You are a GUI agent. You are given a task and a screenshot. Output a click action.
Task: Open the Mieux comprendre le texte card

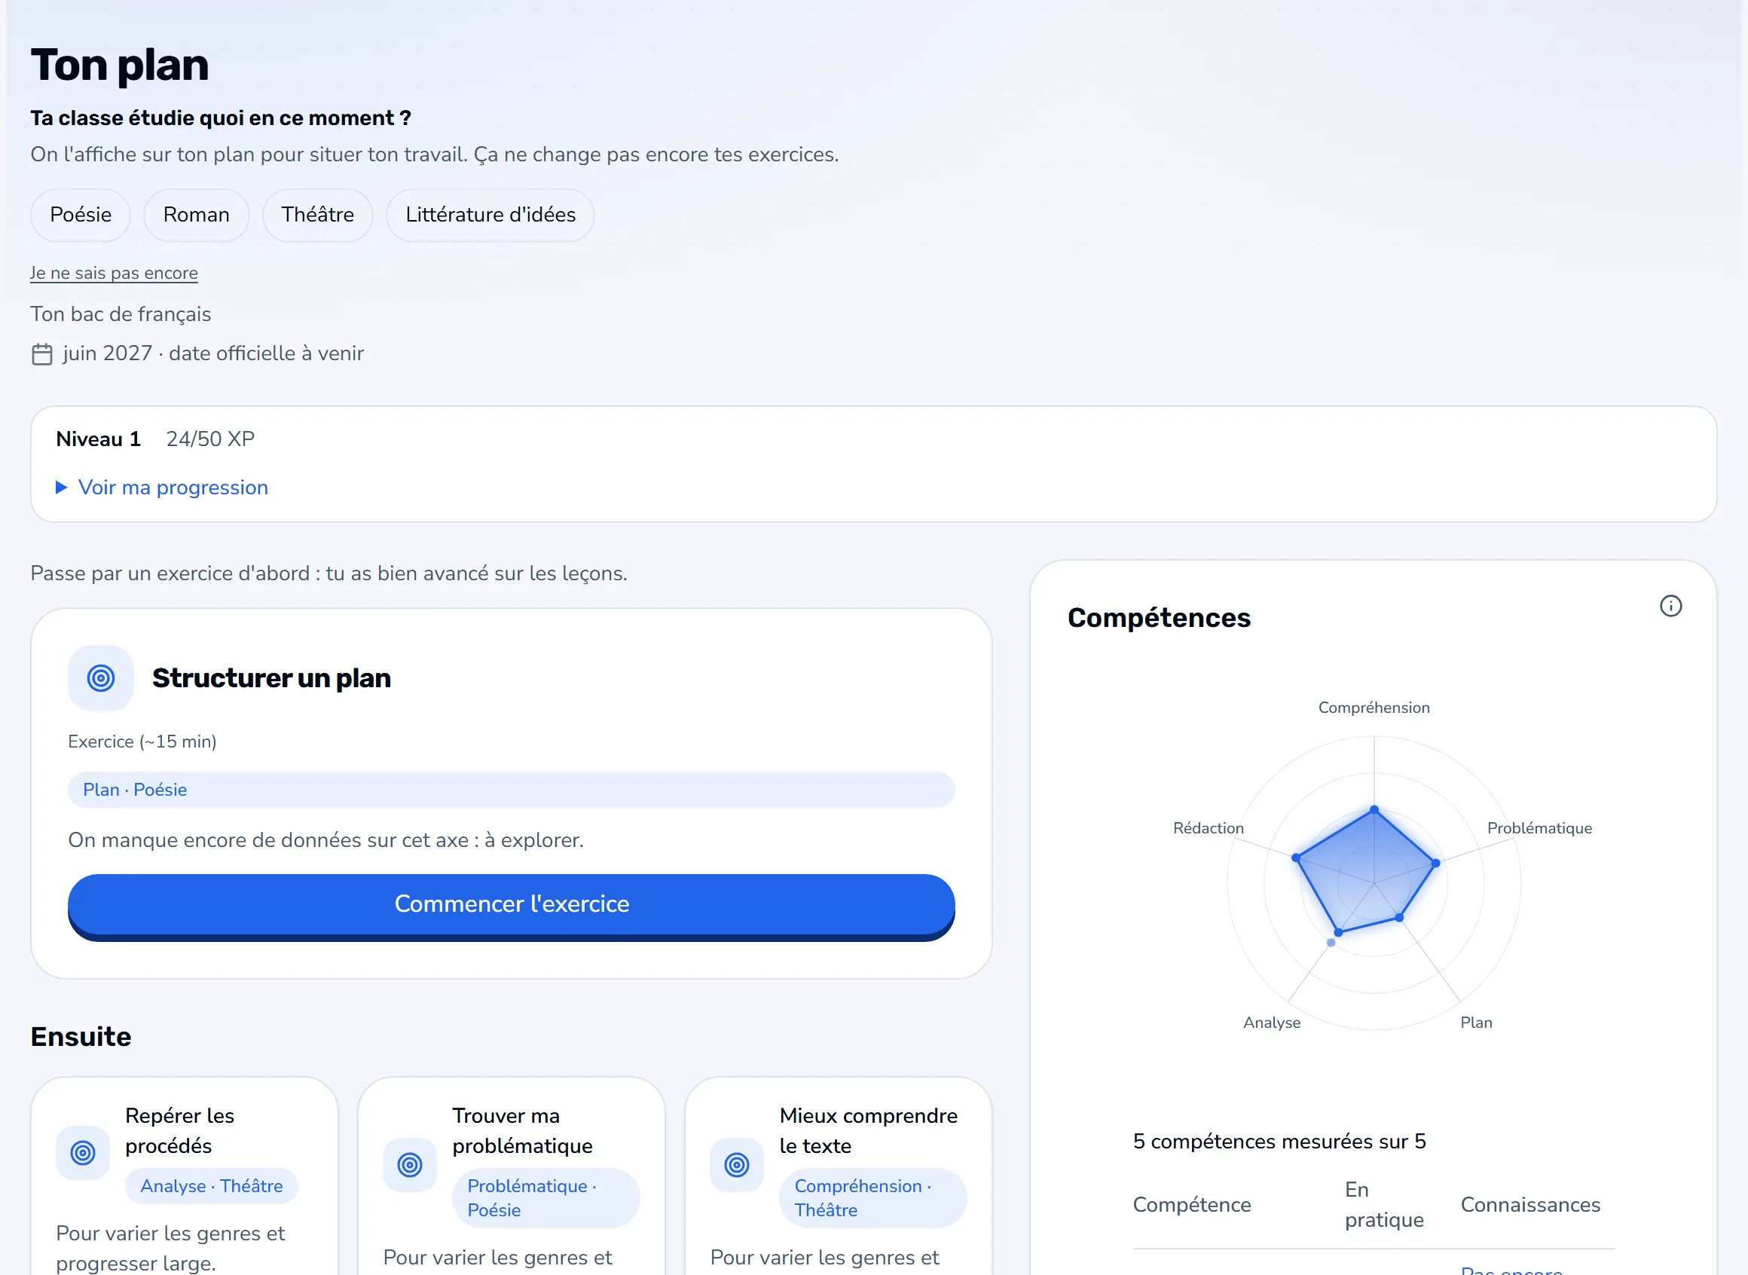point(838,1176)
